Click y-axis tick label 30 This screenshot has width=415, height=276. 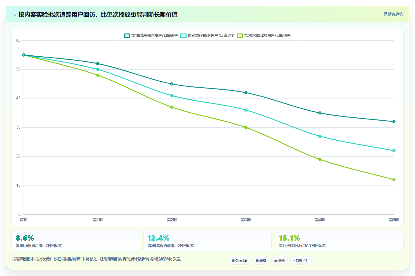point(18,127)
